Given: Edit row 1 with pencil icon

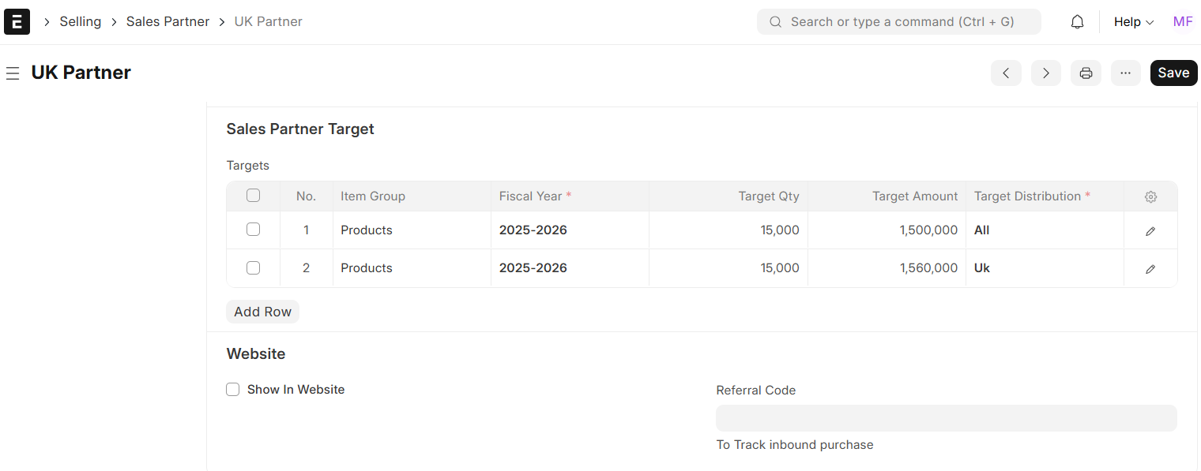Looking at the screenshot, I should pos(1150,230).
